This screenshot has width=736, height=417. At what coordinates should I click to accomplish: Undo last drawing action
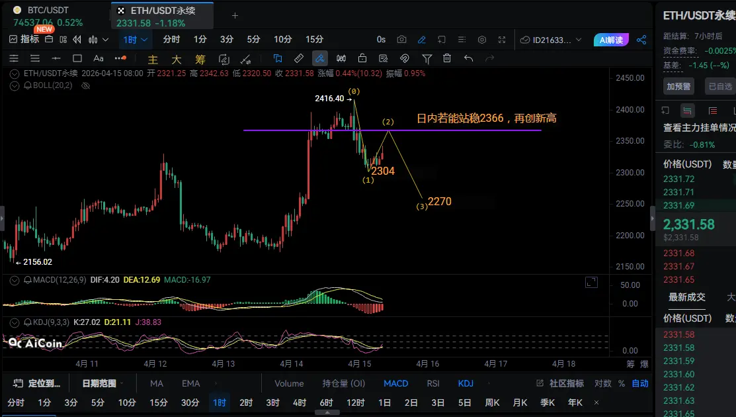point(468,58)
